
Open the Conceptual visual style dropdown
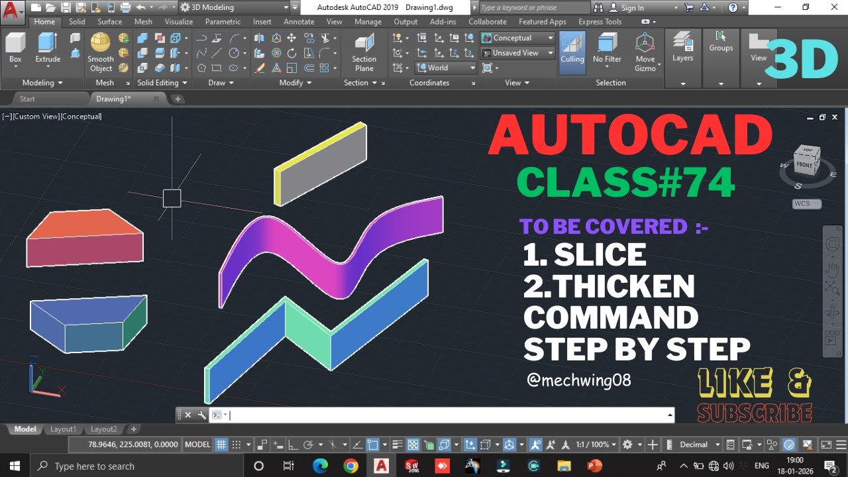point(518,38)
